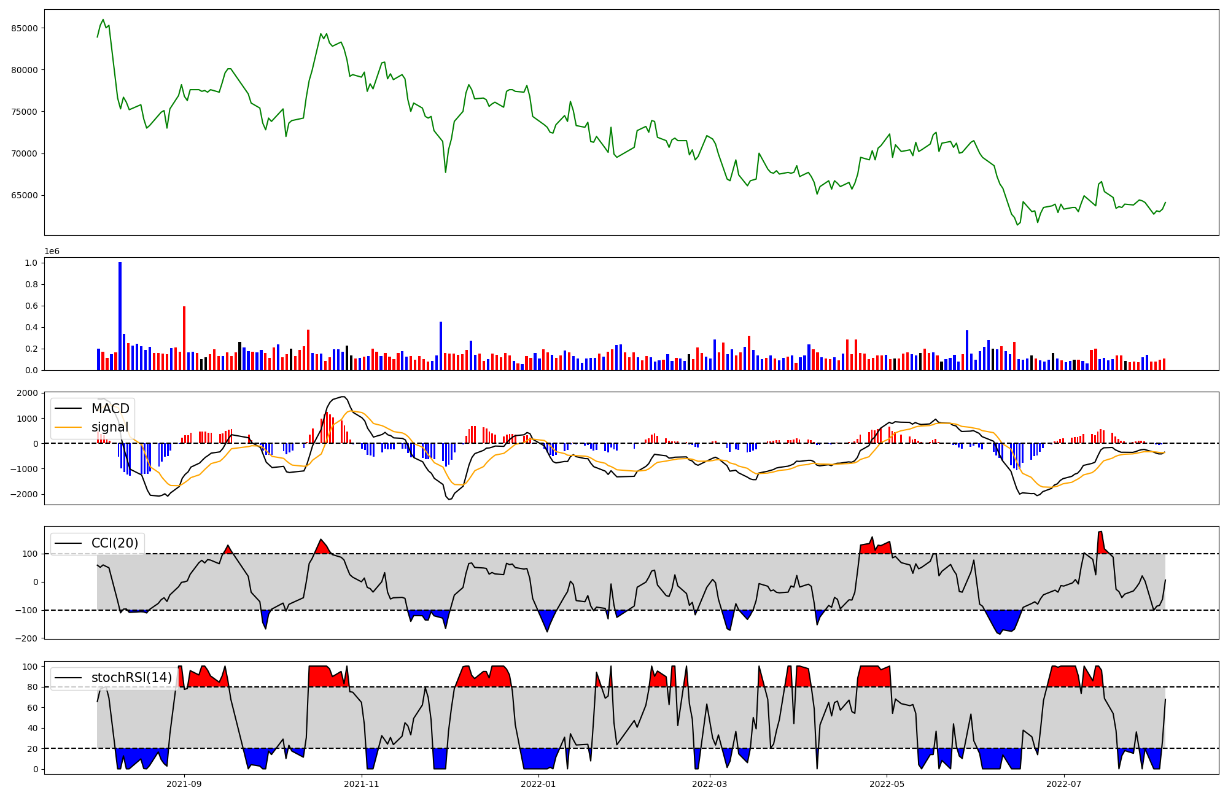
Task: Select the 2022-01 date tick label
Action: point(538,784)
